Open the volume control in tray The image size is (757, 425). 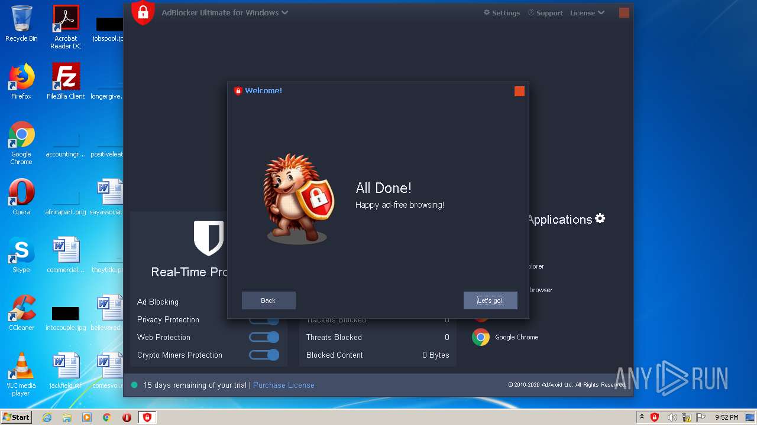pyautogui.click(x=672, y=417)
